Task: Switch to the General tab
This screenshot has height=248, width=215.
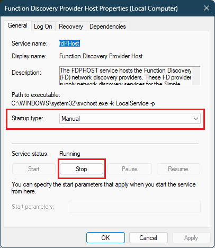Action: (x=17, y=25)
